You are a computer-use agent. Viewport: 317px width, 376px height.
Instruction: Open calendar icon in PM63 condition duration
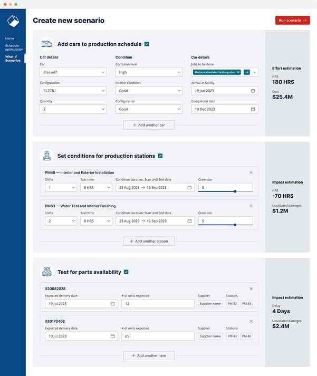point(189,221)
